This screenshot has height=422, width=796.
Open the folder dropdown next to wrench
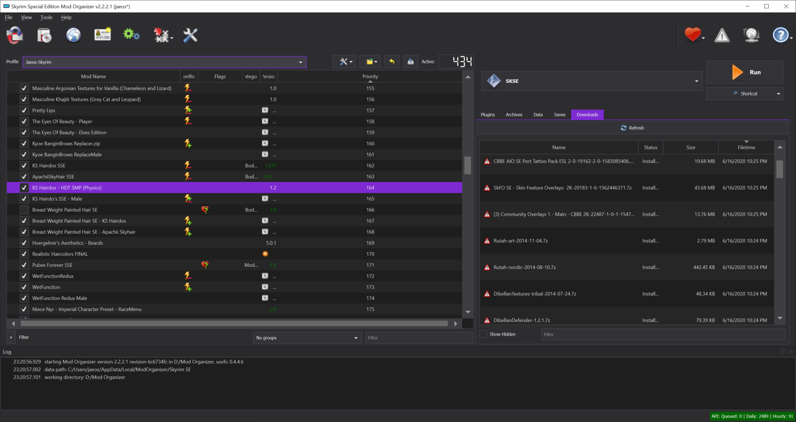pyautogui.click(x=371, y=62)
